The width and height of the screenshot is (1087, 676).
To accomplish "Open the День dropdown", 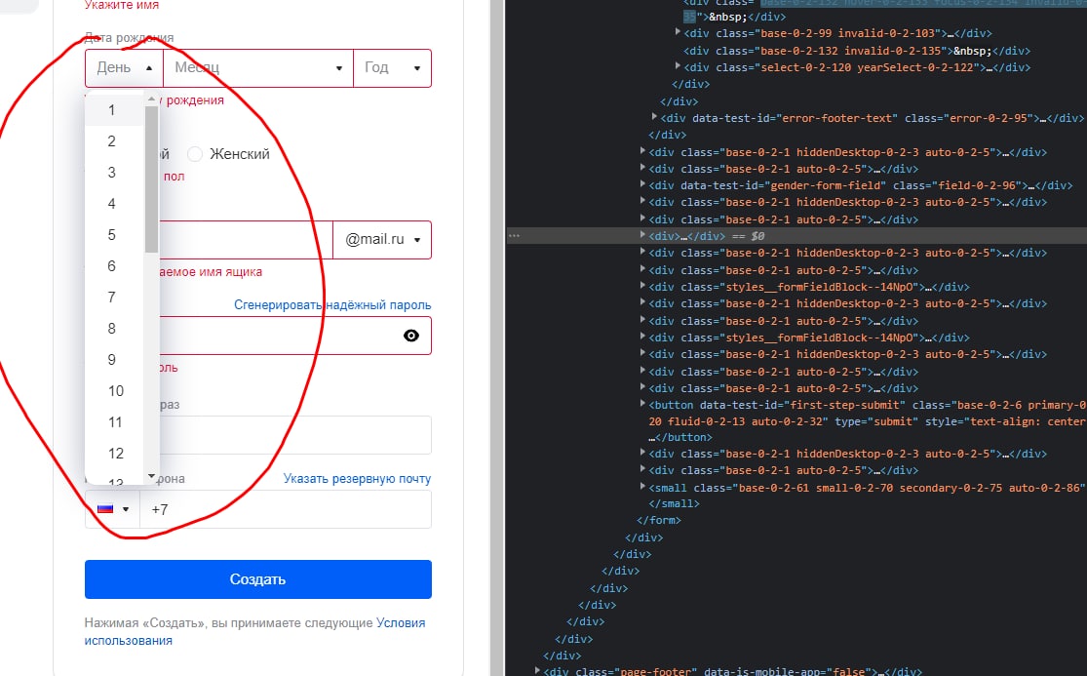I will [x=124, y=68].
